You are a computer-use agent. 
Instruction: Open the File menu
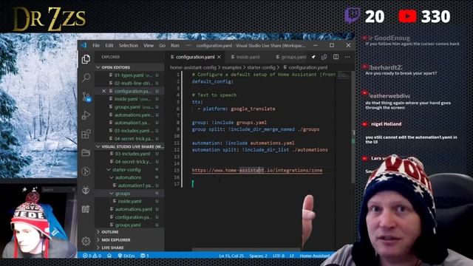(96, 46)
